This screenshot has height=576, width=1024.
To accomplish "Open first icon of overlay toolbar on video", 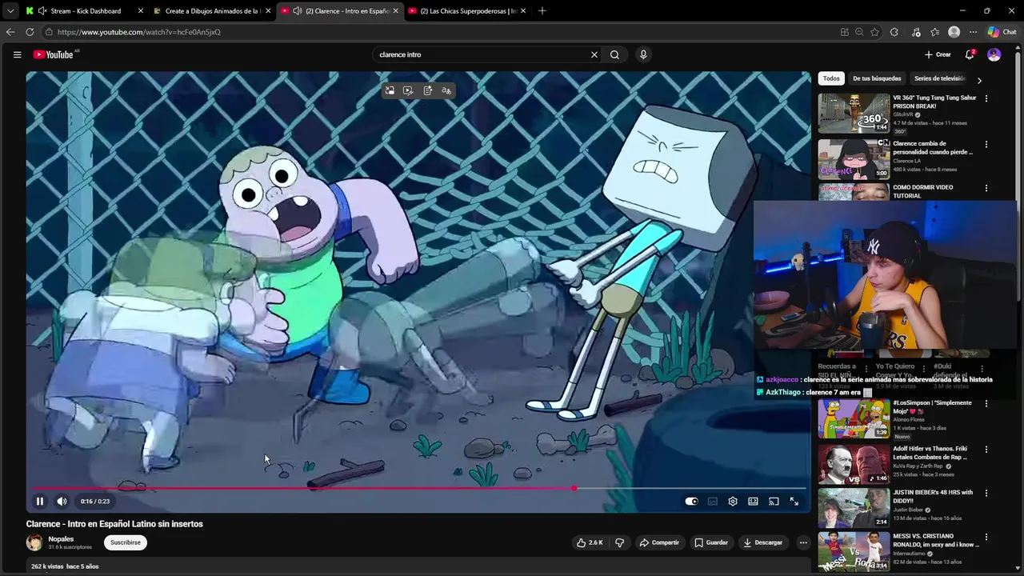I will tap(390, 90).
